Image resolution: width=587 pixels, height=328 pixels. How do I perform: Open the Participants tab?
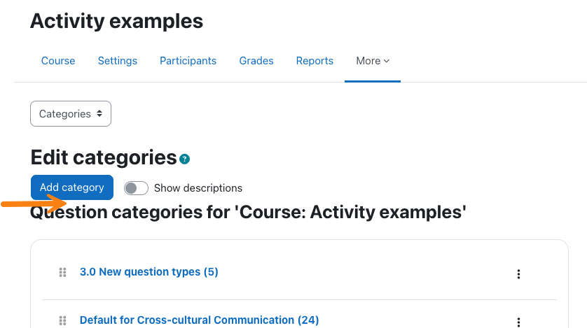pyautogui.click(x=188, y=61)
